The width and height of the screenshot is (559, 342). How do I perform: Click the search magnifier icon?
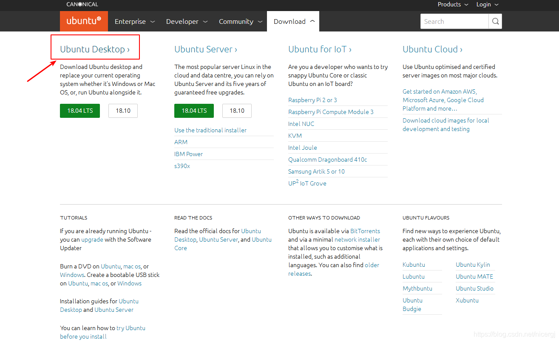pos(495,21)
